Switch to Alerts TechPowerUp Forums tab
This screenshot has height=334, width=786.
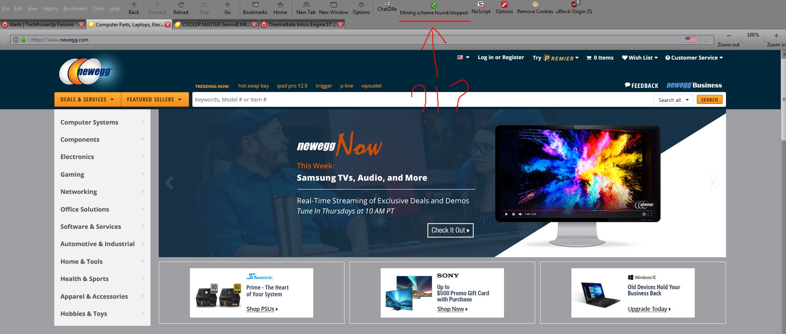click(43, 25)
